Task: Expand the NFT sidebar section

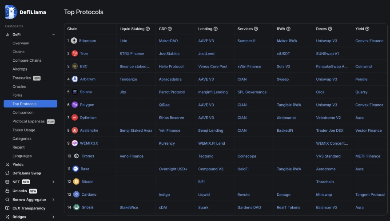Action: (53, 182)
